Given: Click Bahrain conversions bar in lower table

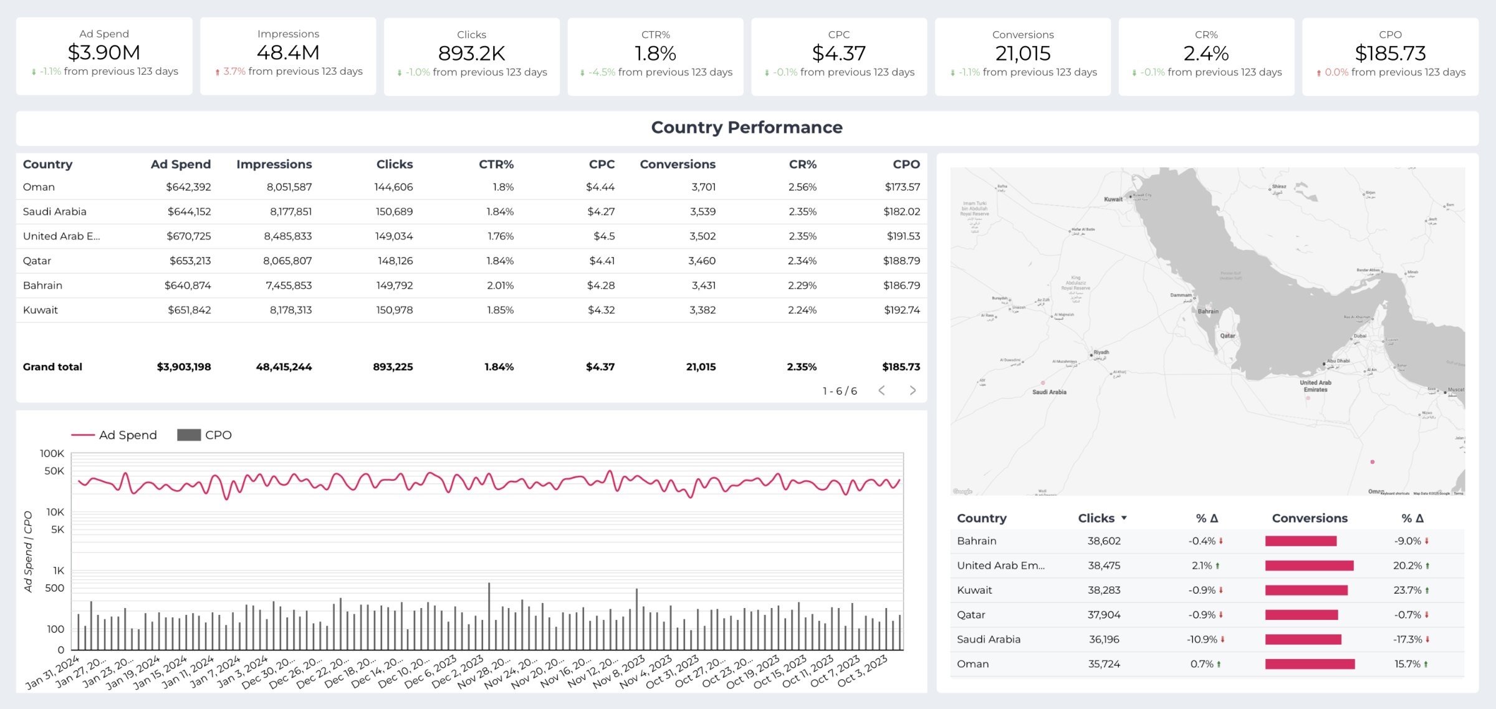Looking at the screenshot, I should click(1300, 541).
